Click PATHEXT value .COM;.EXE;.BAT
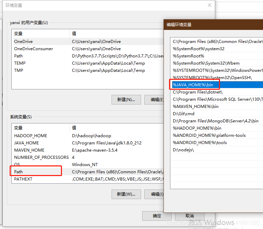 click(118, 179)
